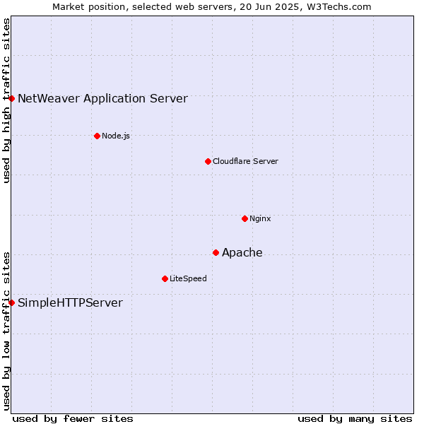
Task: Select the Node.js label text
Action: pos(116,136)
